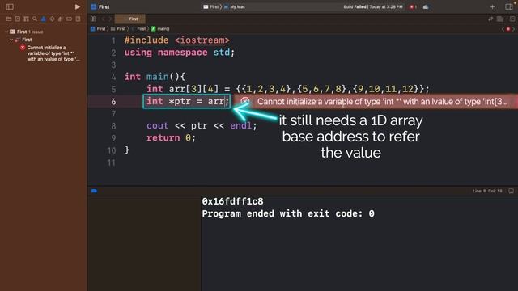The image size is (518, 291).
Task: Open the Breakpoint navigator icon
Action: tap(69, 19)
